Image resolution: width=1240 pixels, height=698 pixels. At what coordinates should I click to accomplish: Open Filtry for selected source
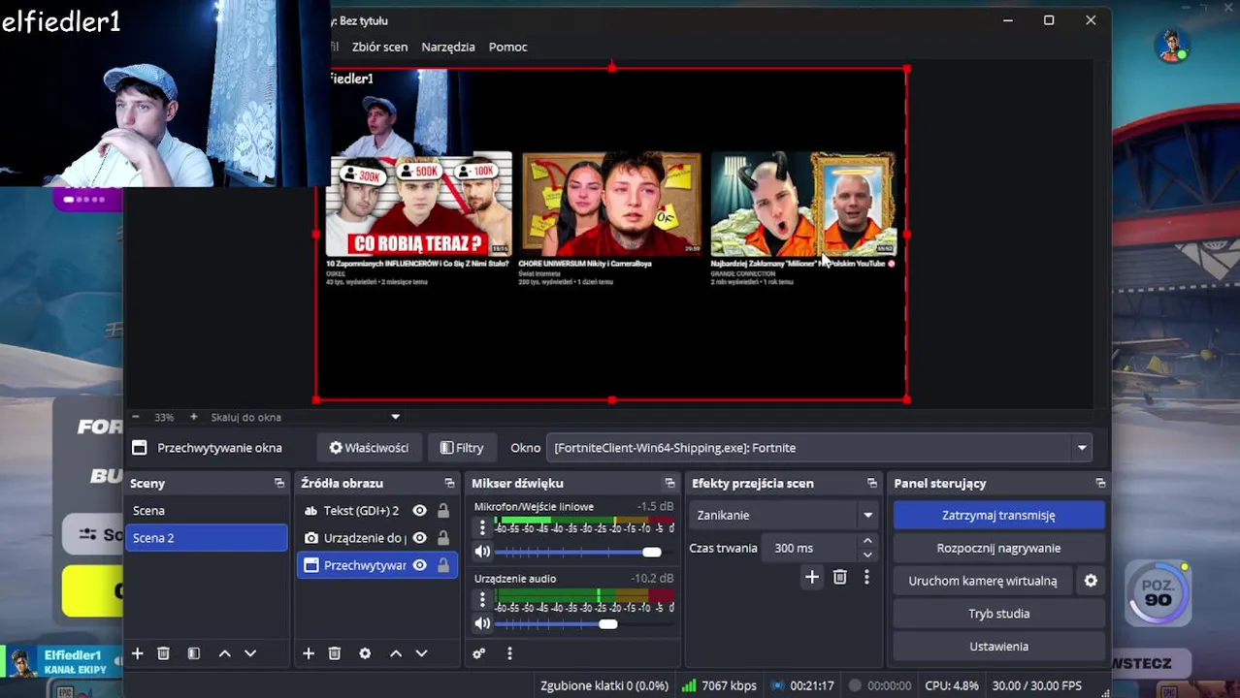[462, 448]
